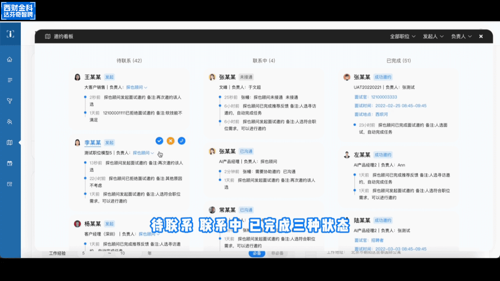Click avatar of 张某某 tagged 未接通
This screenshot has width=500, height=281.
212,77
